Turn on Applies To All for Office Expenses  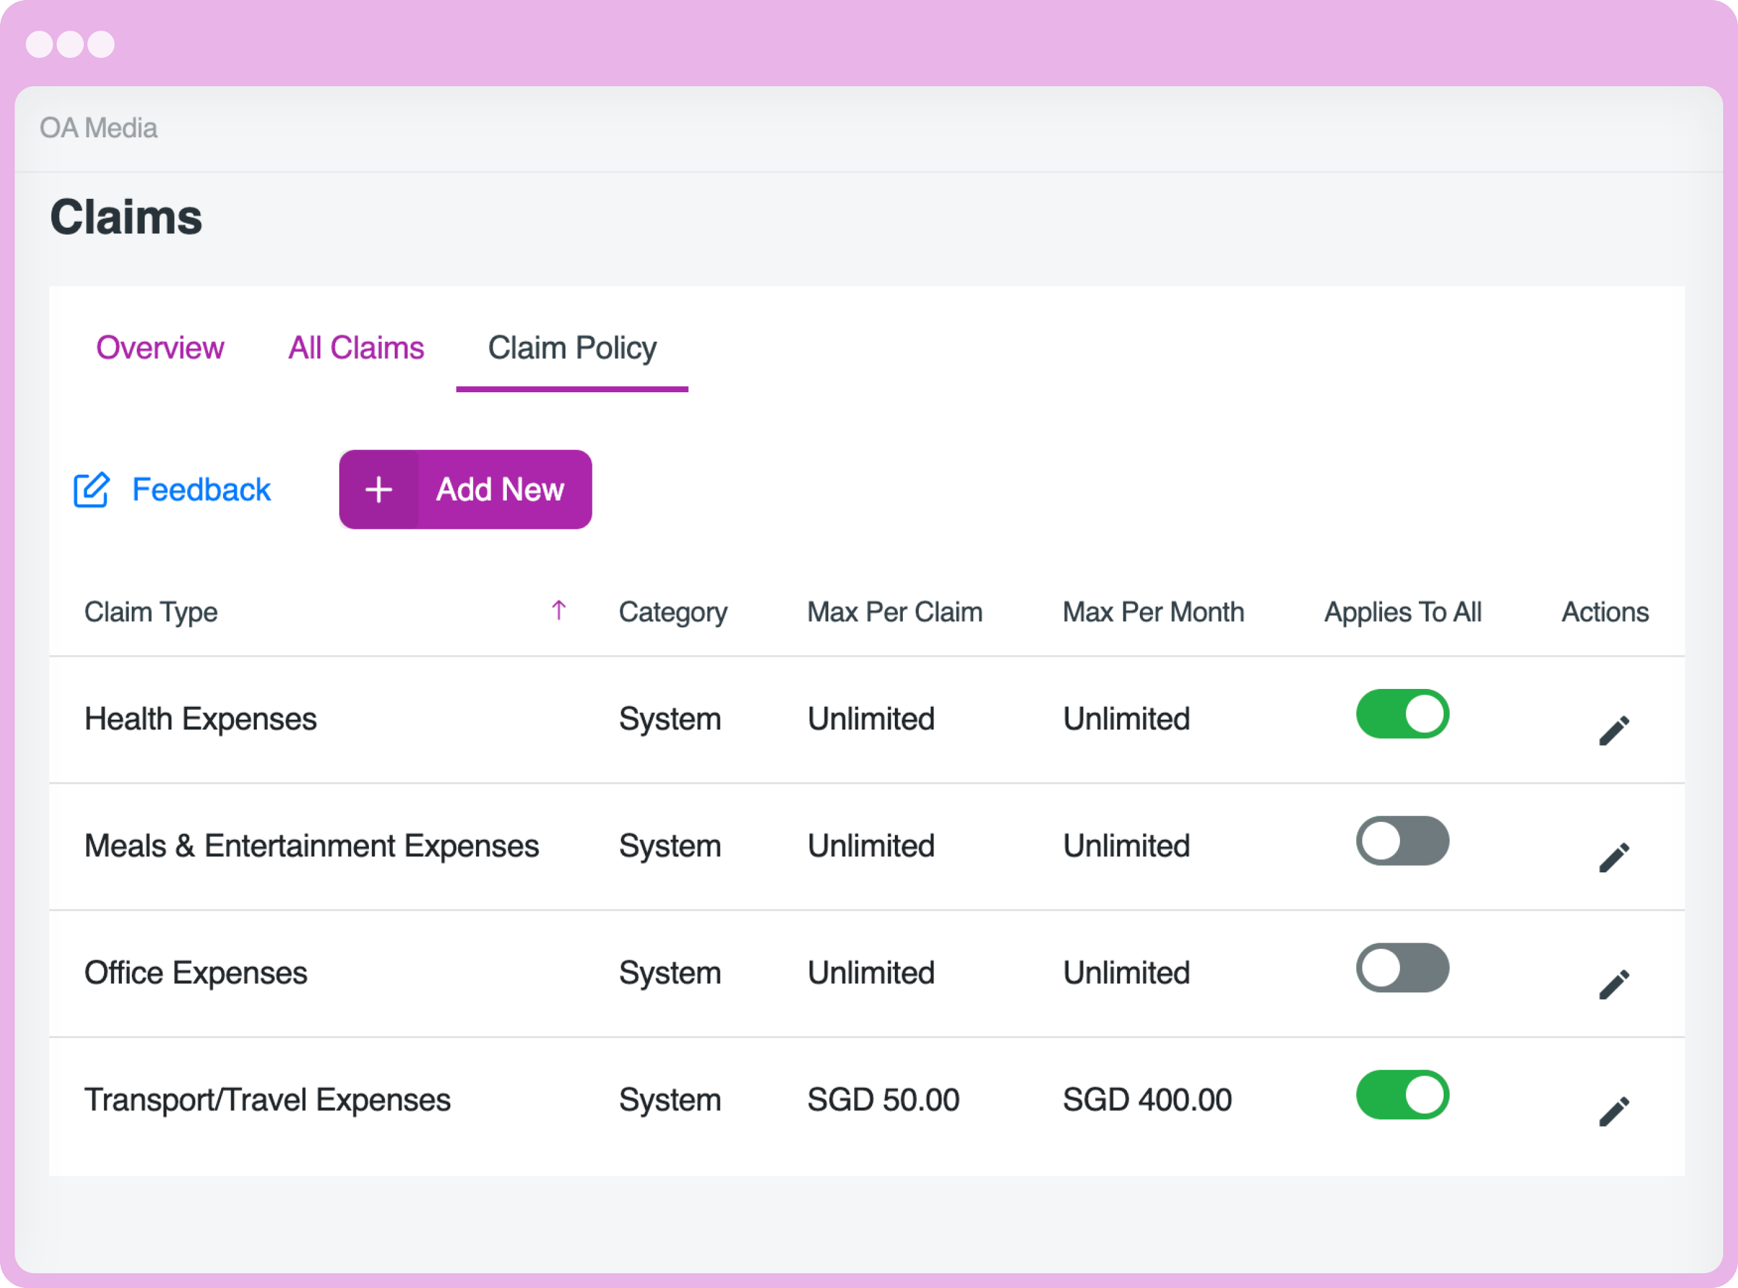click(1402, 968)
